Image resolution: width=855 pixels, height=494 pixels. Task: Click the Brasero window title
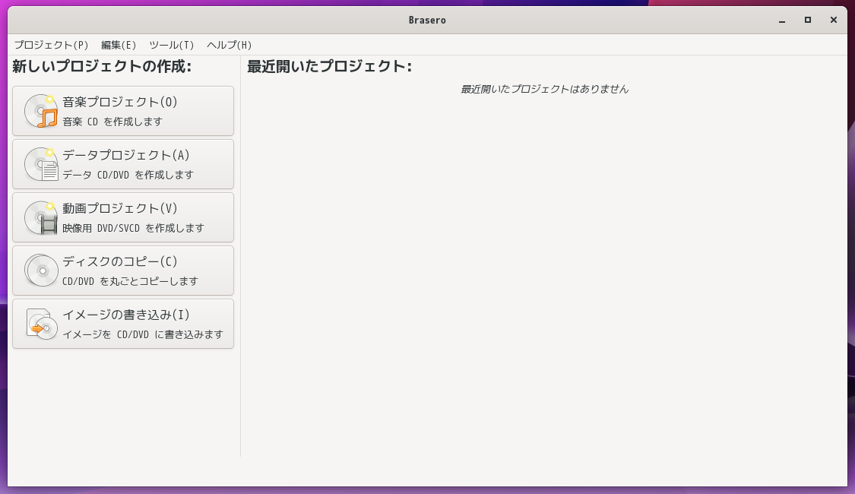[x=427, y=21]
